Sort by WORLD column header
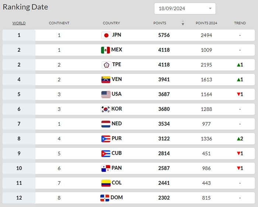The height and width of the screenshot is (207, 258). (19, 23)
